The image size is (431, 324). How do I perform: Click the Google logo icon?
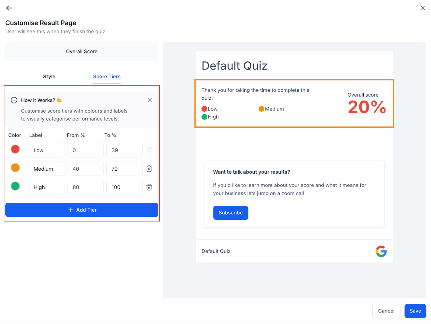coord(381,251)
